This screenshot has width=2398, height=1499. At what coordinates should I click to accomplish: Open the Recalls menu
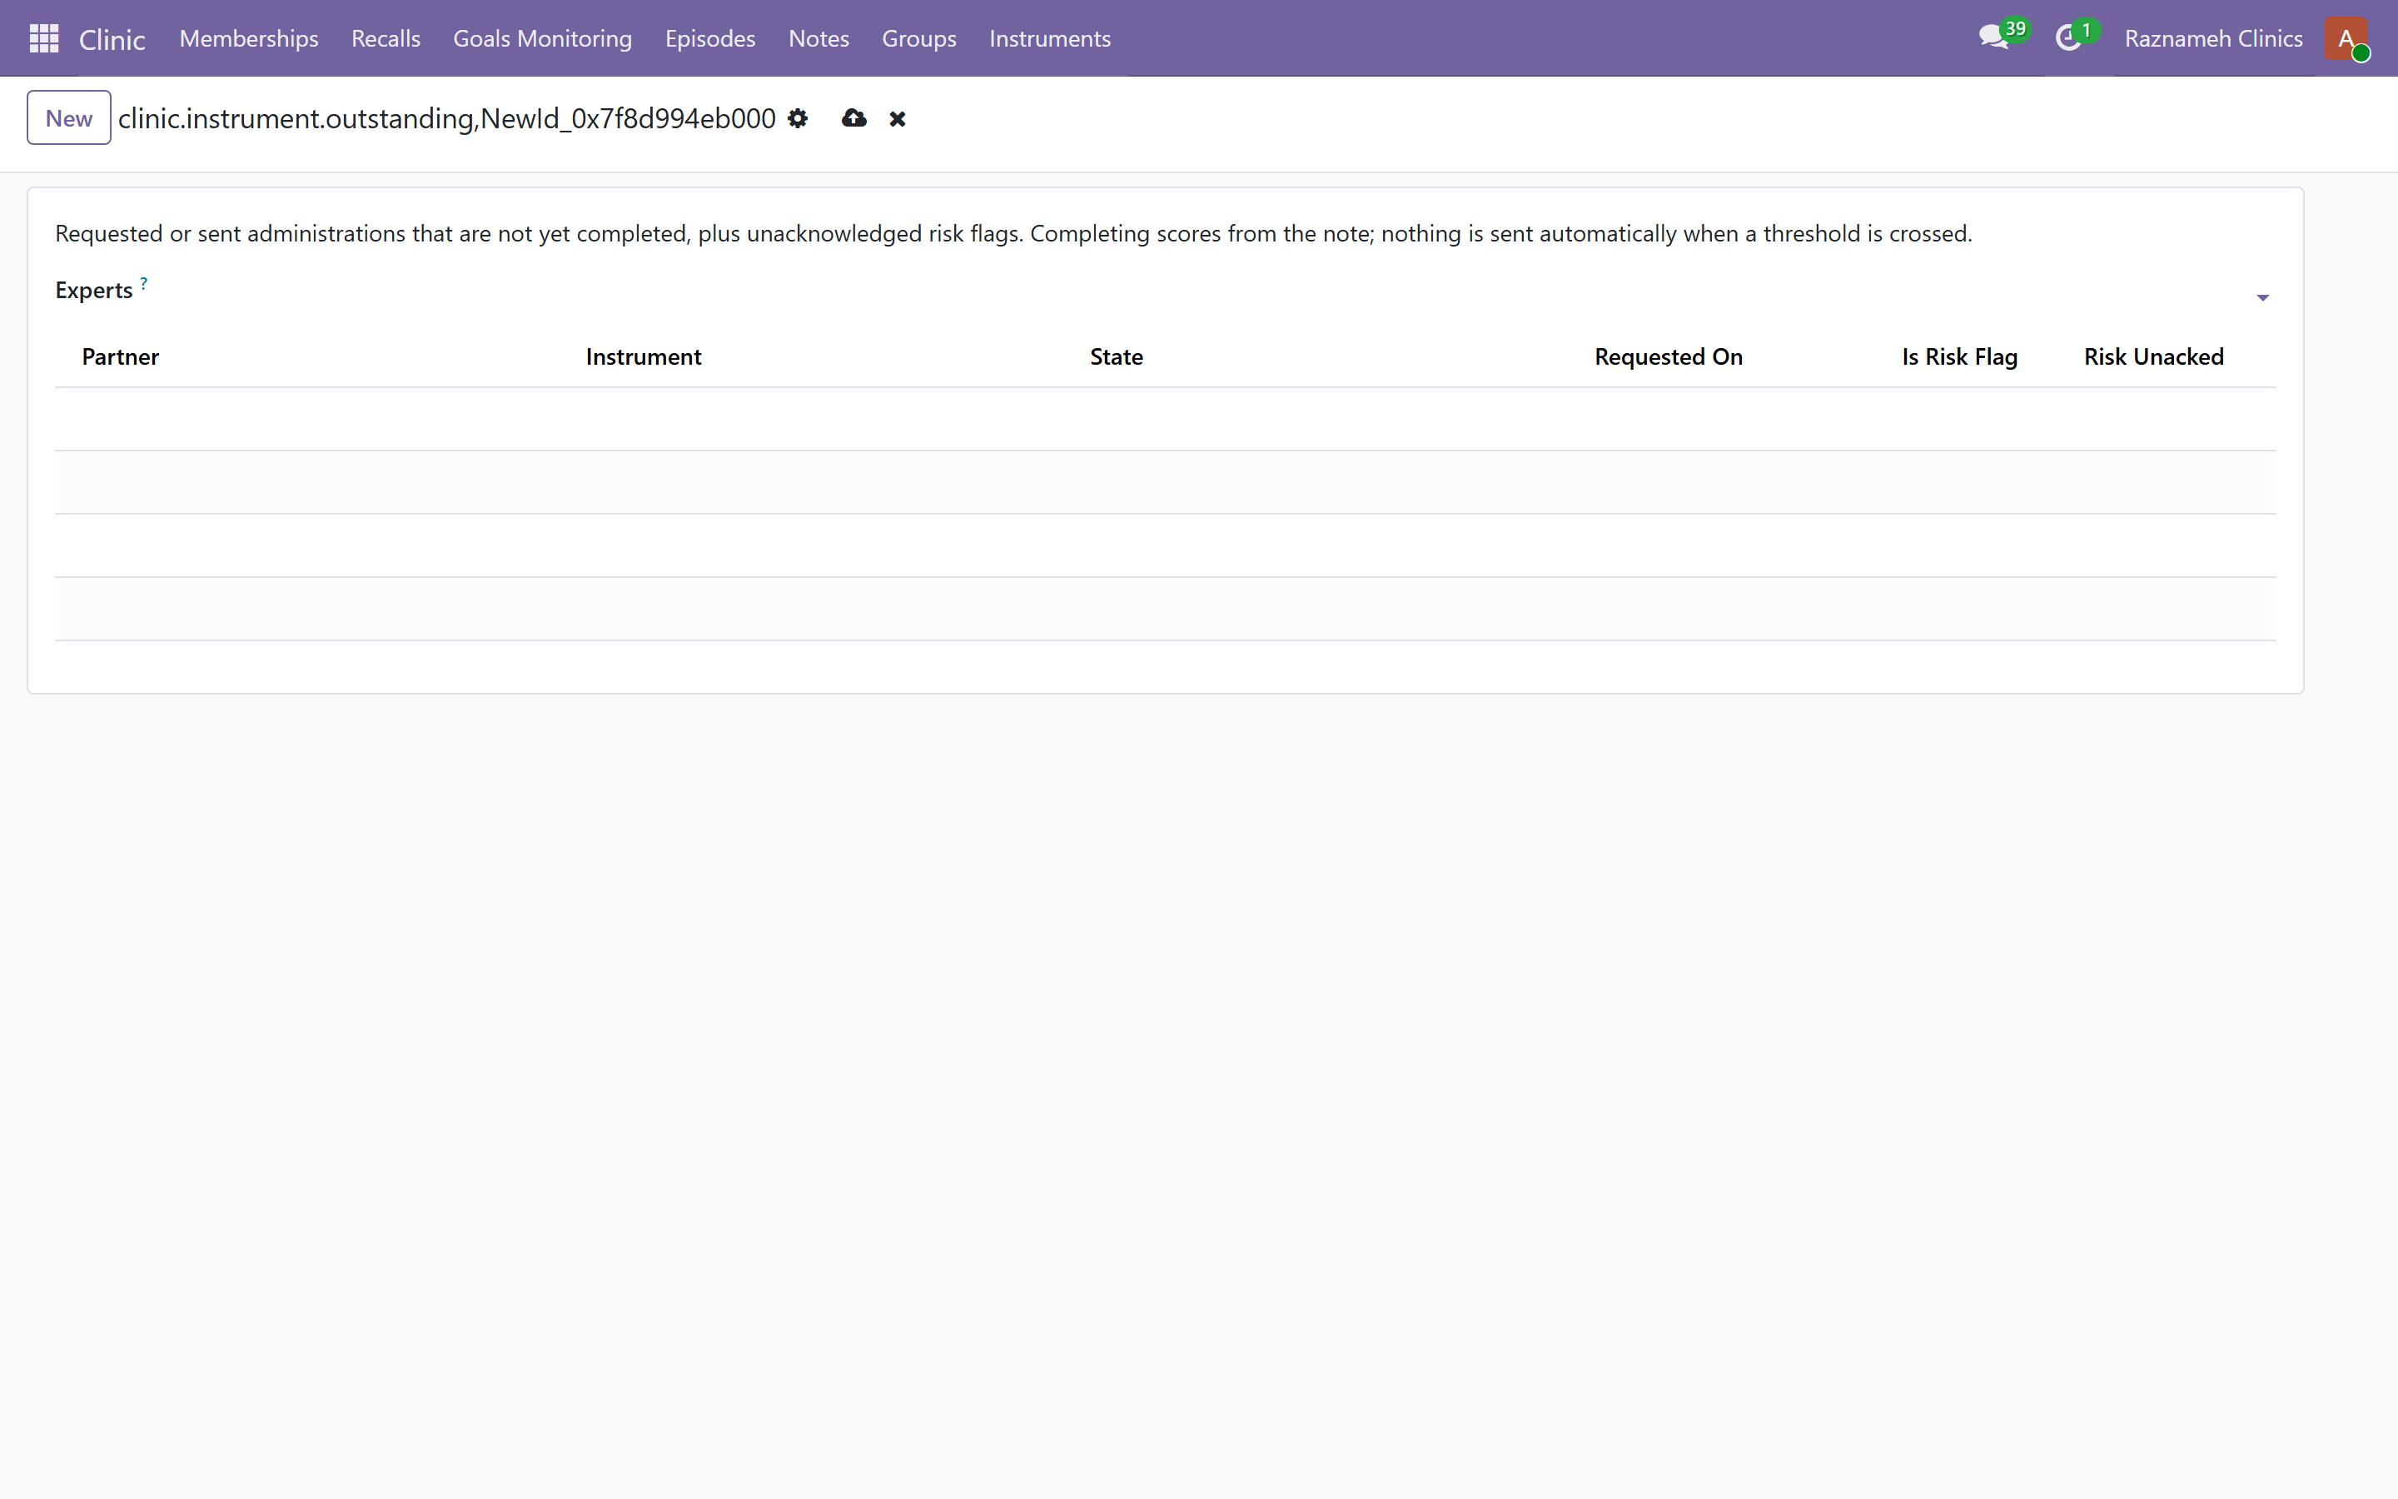pyautogui.click(x=386, y=38)
